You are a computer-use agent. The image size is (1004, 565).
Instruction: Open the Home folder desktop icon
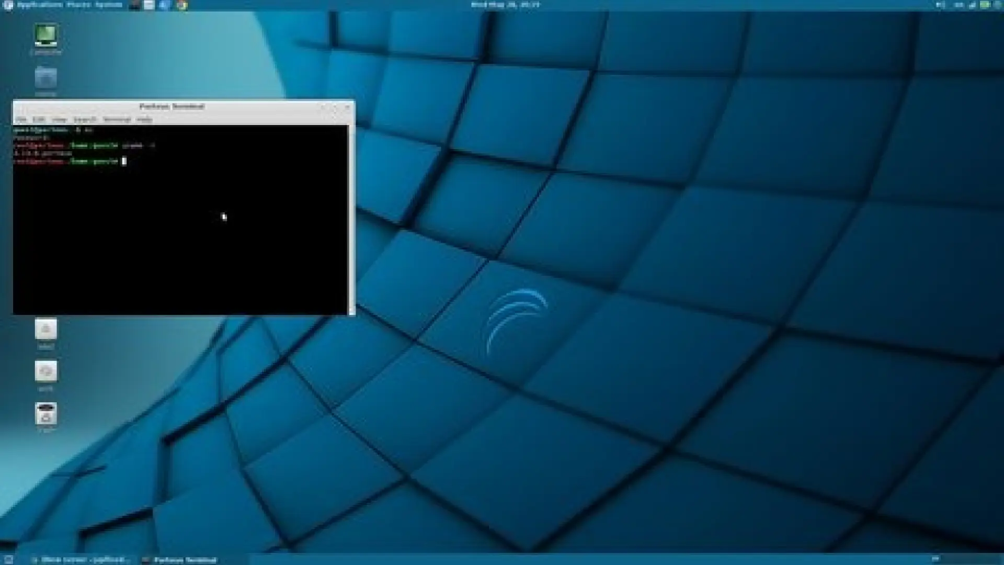46,78
